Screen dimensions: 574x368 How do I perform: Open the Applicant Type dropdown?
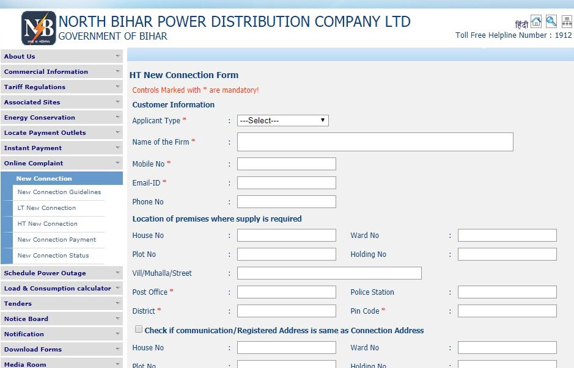282,120
